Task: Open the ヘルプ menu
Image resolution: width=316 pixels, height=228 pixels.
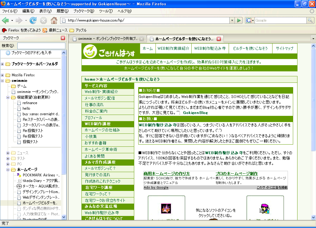Action: click(x=124, y=11)
